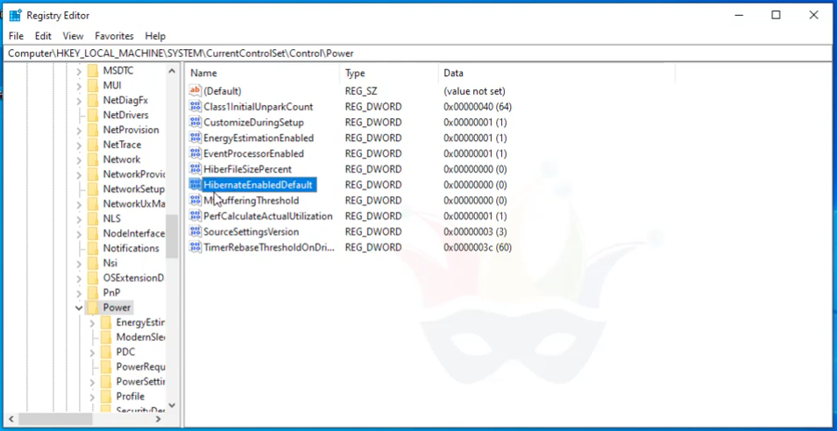Click the PDC subfolder icon
Viewport: 837px width, 431px height.
(x=106, y=352)
